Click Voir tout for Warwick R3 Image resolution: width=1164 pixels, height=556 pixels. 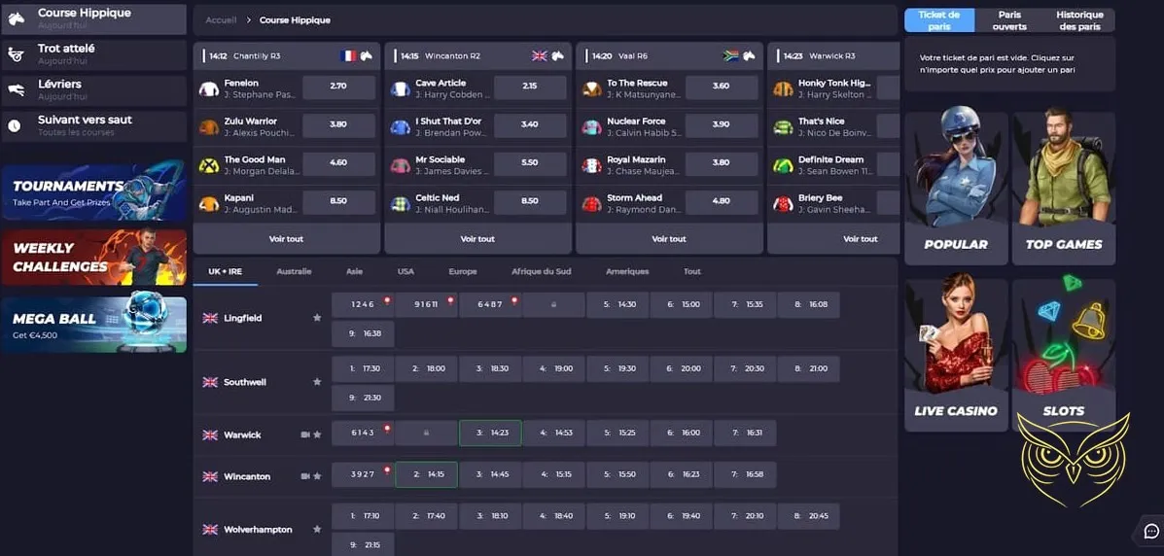833,239
